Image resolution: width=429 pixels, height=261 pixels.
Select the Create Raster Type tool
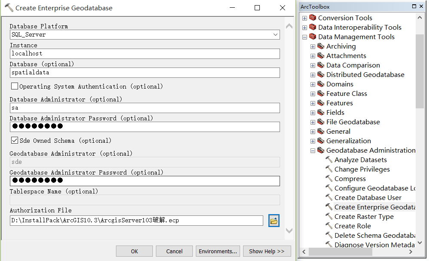(x=364, y=217)
